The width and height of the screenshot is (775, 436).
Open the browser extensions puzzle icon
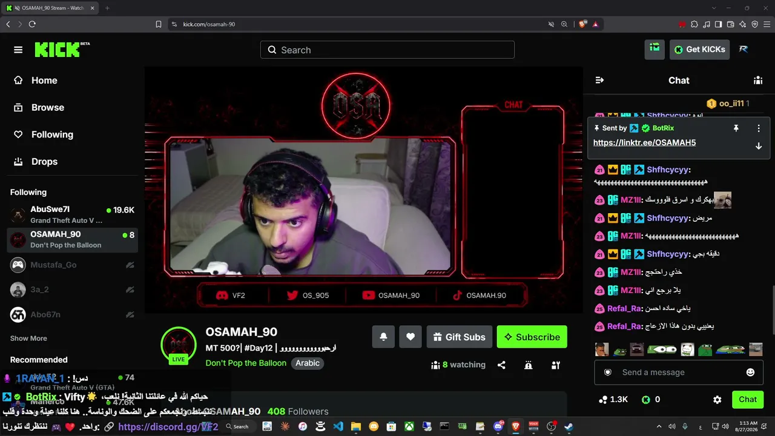694,24
